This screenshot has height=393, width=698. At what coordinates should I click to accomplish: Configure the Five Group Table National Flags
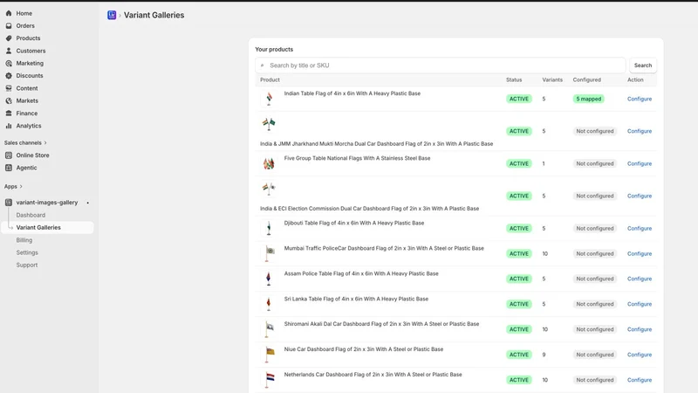[640, 163]
